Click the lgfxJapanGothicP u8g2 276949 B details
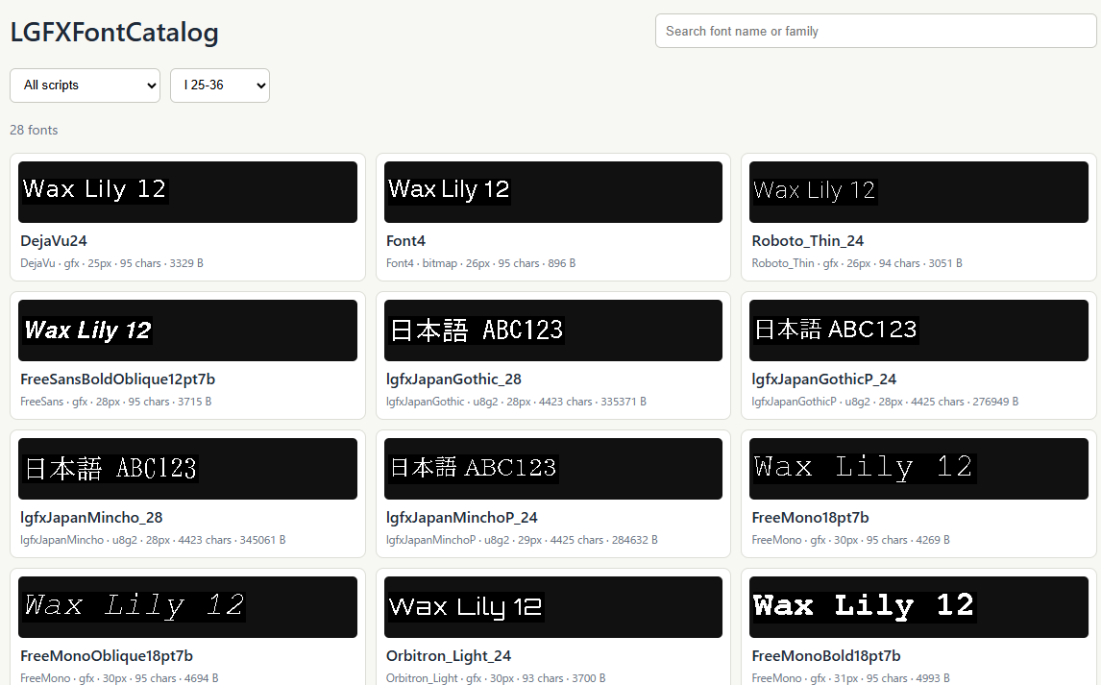Viewport: 1101px width, 685px height. tap(885, 402)
